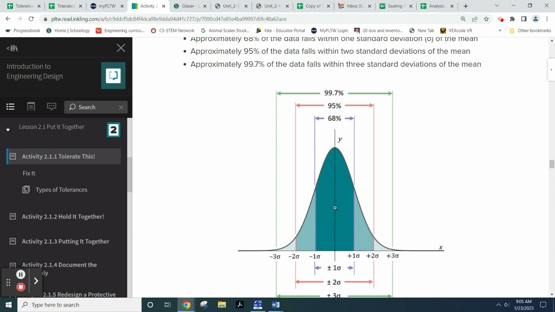Click the Lesson 2 number badge
Screen dimensions: 555x312
[114, 130]
